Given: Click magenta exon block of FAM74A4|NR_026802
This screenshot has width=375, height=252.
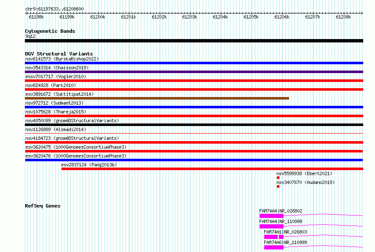Looking at the screenshot, I should 271,216.
